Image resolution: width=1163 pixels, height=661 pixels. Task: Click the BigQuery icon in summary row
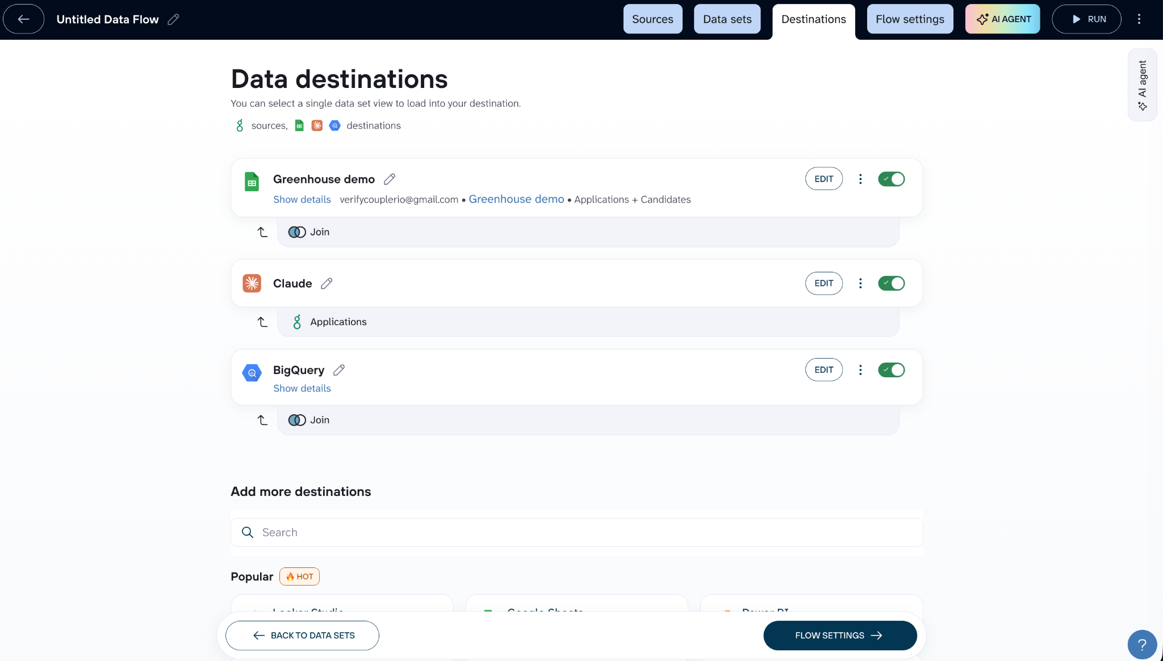coord(335,125)
